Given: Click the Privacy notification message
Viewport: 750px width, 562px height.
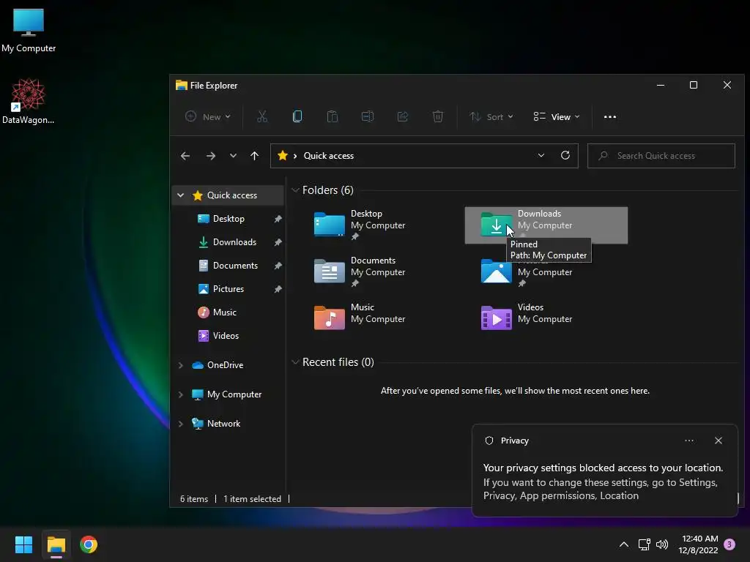Looking at the screenshot, I should pos(603,482).
